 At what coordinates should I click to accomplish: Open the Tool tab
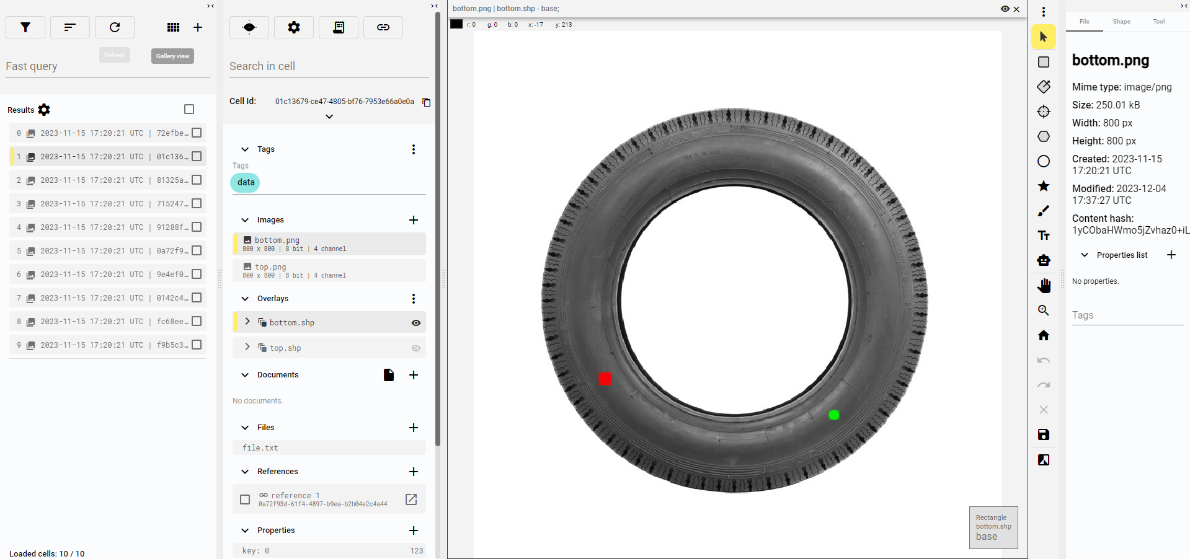pyautogui.click(x=1158, y=22)
